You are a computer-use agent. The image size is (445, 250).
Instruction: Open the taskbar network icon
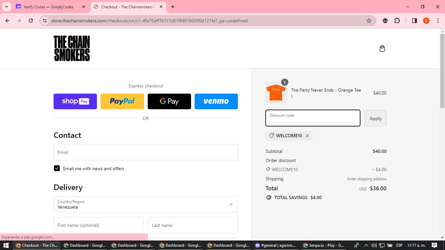click(382, 245)
